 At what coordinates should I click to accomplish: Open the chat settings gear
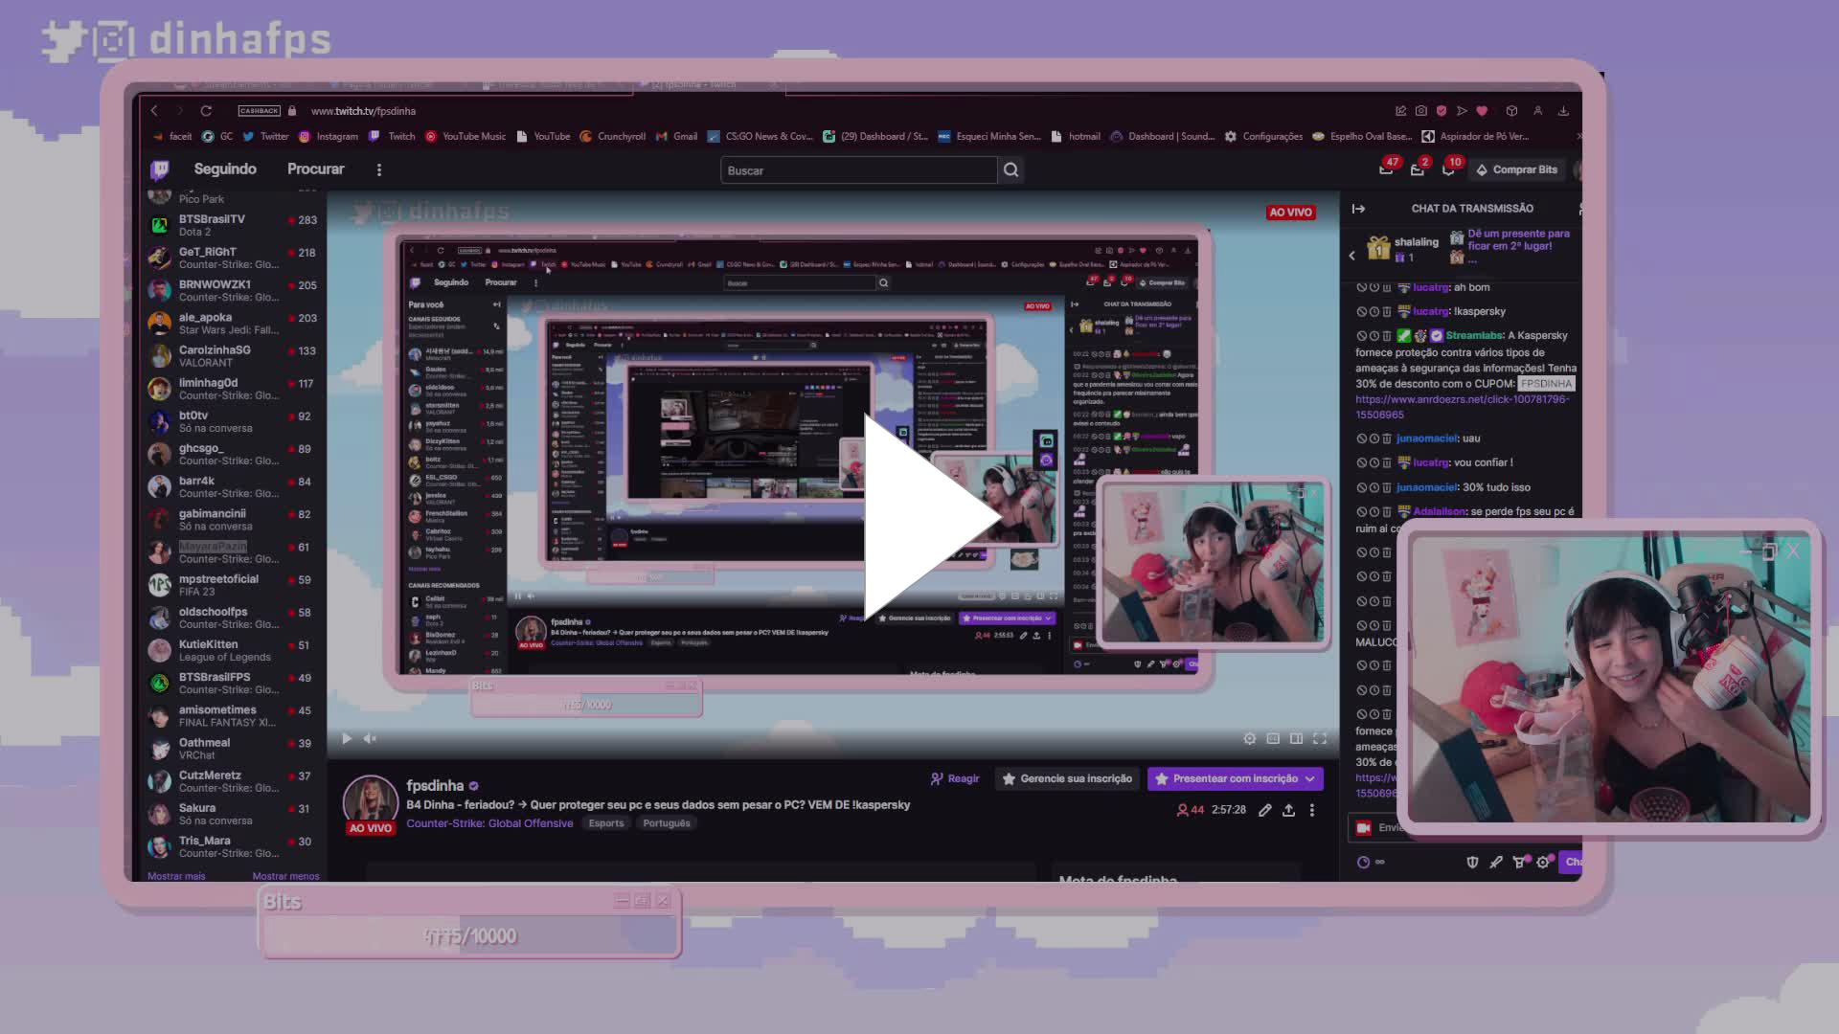coord(1544,862)
